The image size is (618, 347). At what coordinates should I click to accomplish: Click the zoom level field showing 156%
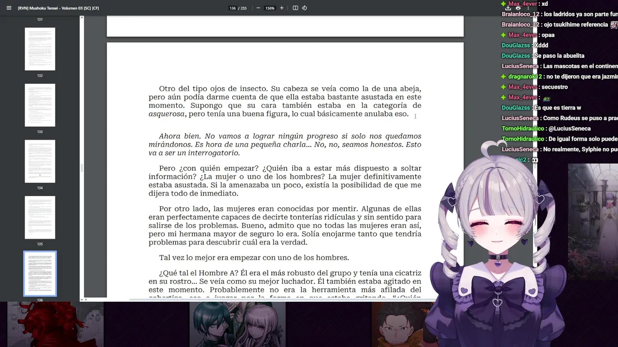pos(270,8)
